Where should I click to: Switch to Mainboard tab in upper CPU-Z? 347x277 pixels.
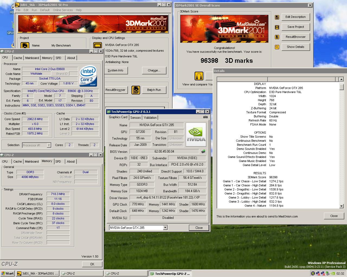pyautogui.click(x=32, y=58)
